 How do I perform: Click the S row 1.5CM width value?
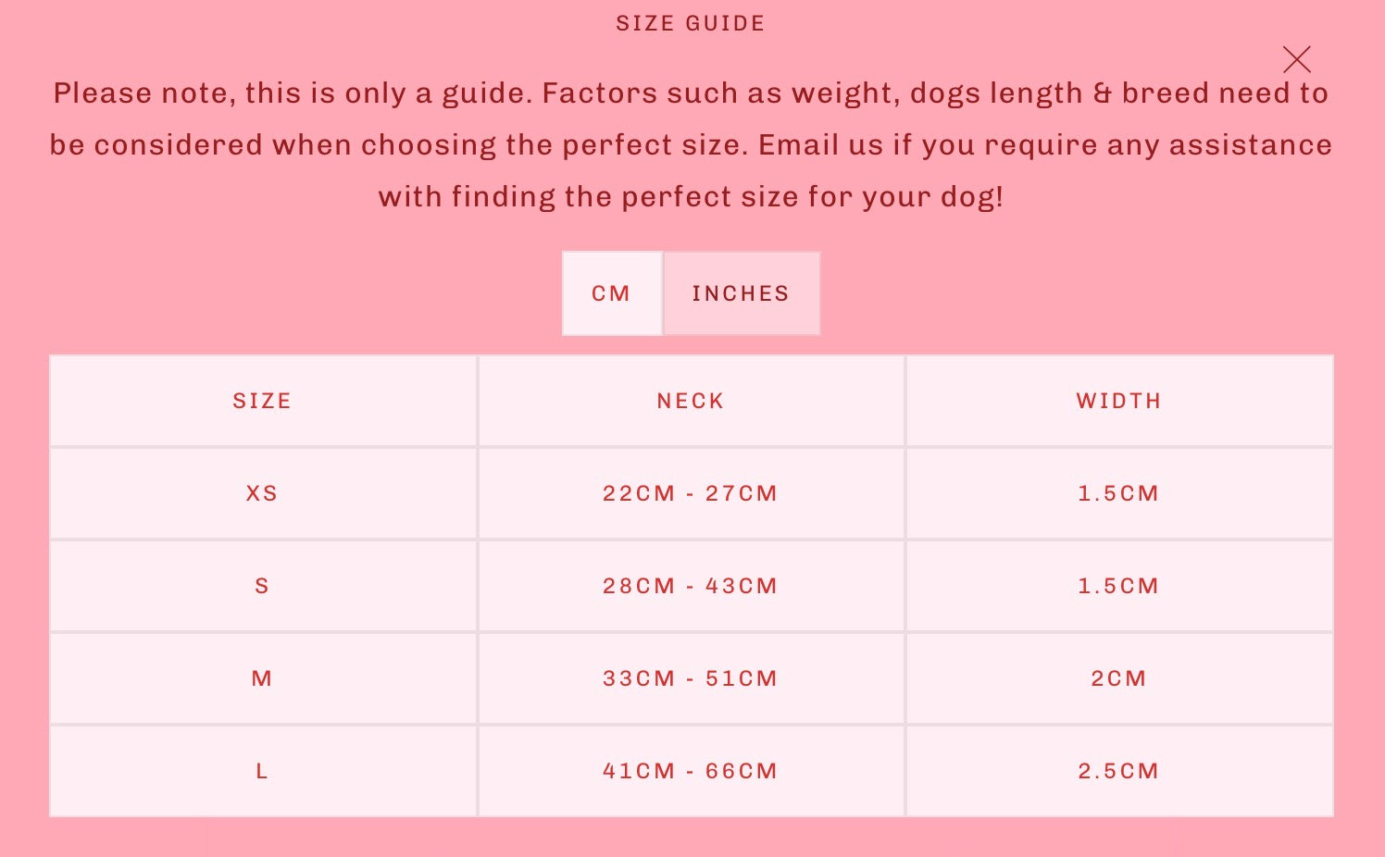[x=1118, y=586]
